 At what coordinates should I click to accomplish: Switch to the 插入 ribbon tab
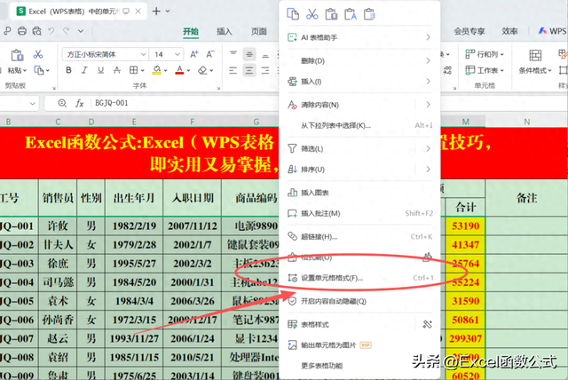point(225,31)
